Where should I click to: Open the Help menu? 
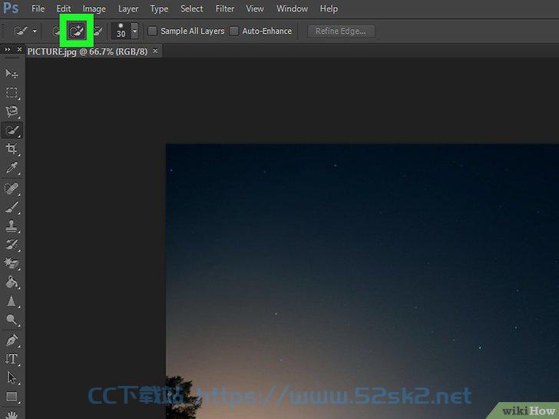coord(329,8)
